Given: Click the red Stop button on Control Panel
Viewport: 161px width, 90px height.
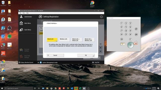Looking at the screenshot, I should pyautogui.click(x=136, y=43).
